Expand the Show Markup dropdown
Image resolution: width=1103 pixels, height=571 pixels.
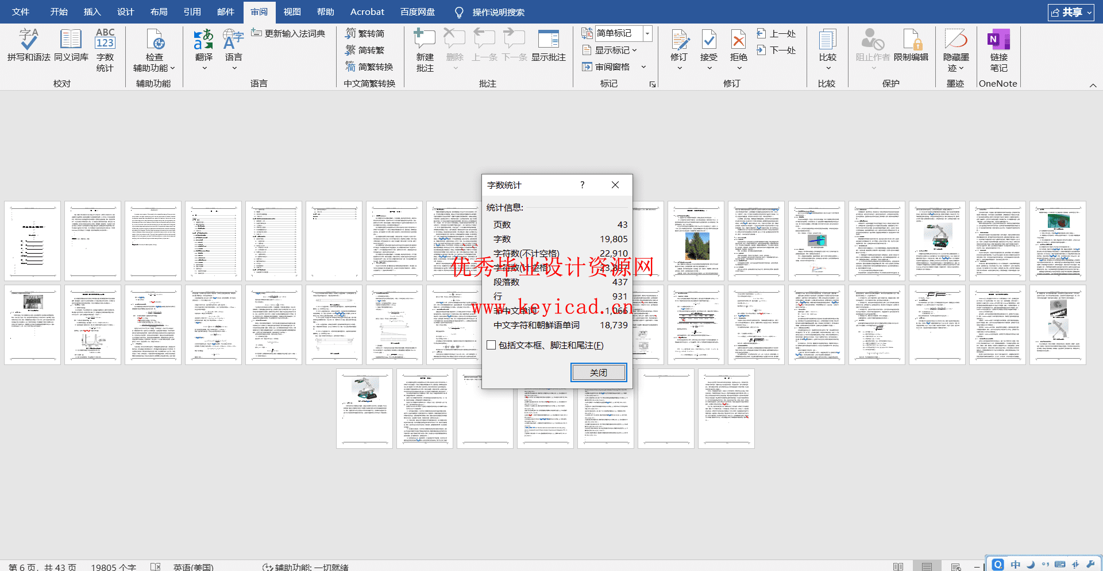[634, 50]
